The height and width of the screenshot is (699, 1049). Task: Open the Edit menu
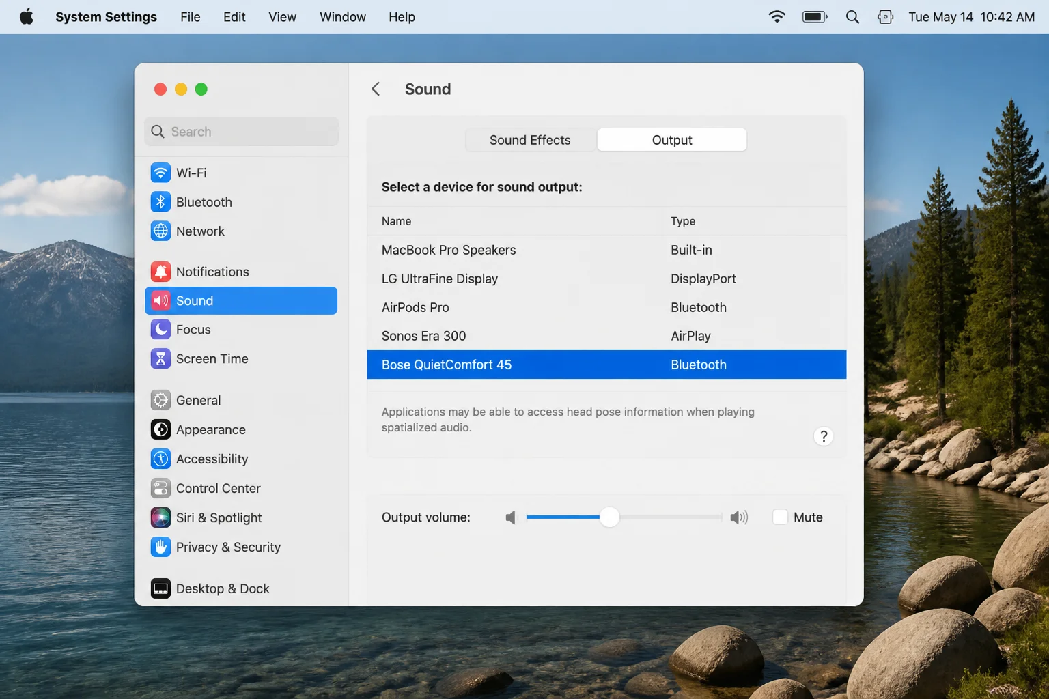pos(234,17)
